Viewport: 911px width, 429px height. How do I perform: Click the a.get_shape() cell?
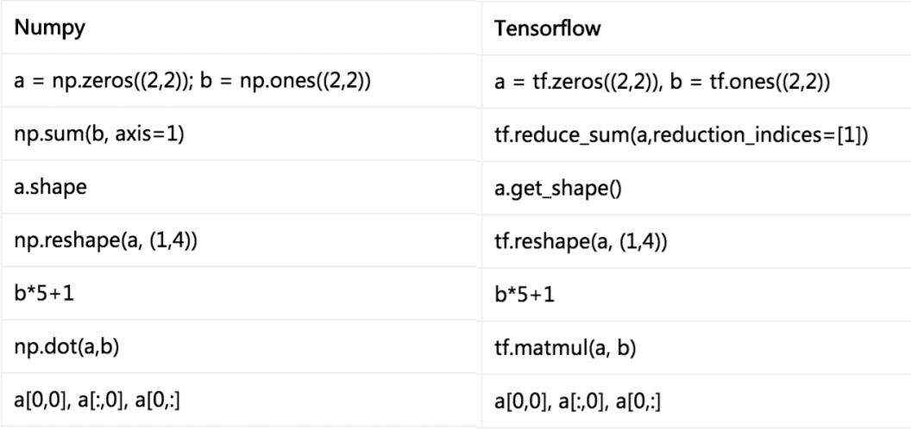[549, 188]
